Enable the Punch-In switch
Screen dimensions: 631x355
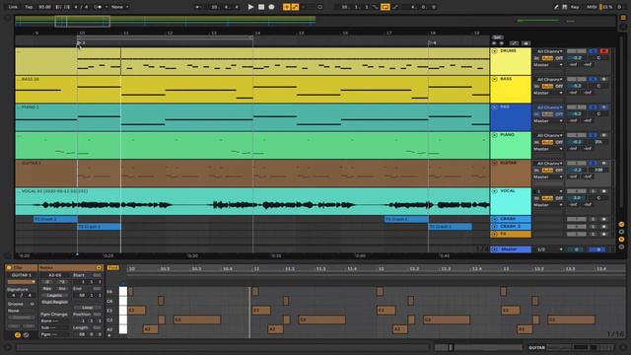coord(376,7)
